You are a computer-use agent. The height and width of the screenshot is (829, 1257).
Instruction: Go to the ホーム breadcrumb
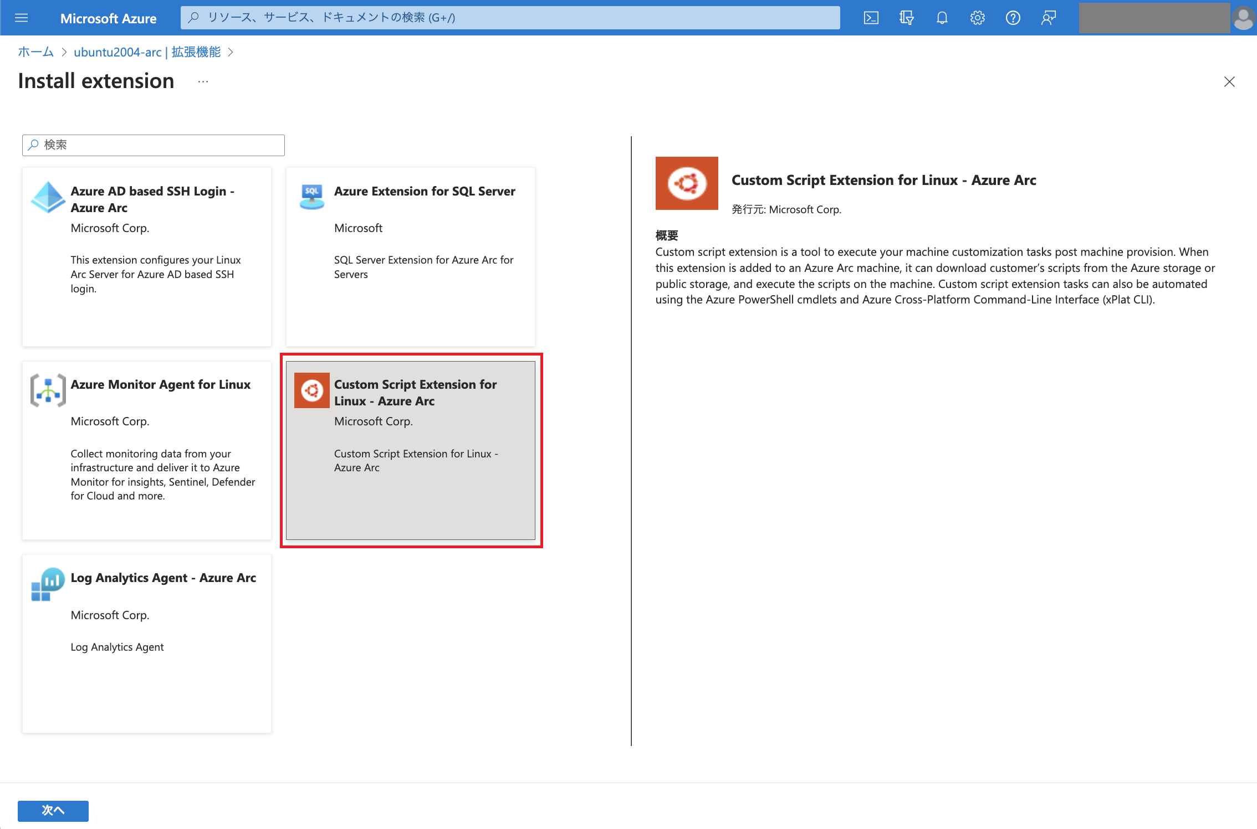coord(36,52)
